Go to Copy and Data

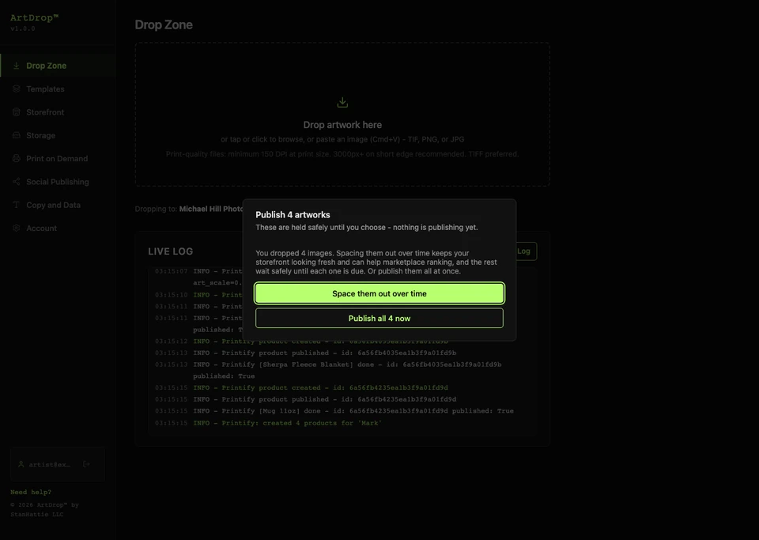[x=57, y=205]
